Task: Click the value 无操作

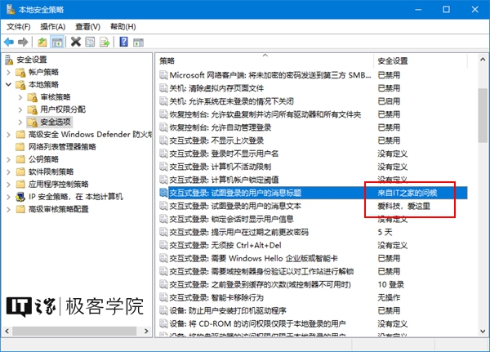Action: [x=389, y=297]
